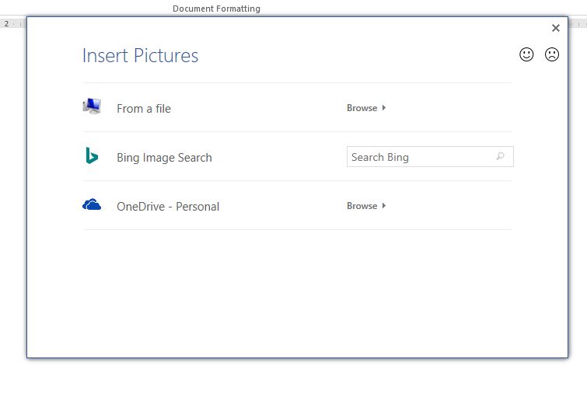
Task: Click the OneDrive cloud icon
Action: (x=92, y=205)
